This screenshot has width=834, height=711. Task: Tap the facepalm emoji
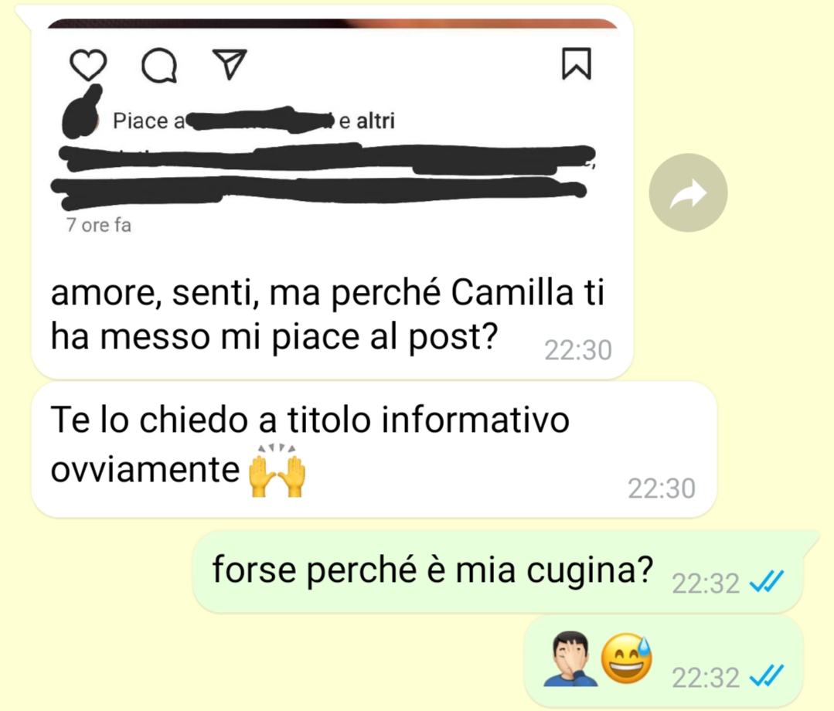tap(570, 658)
